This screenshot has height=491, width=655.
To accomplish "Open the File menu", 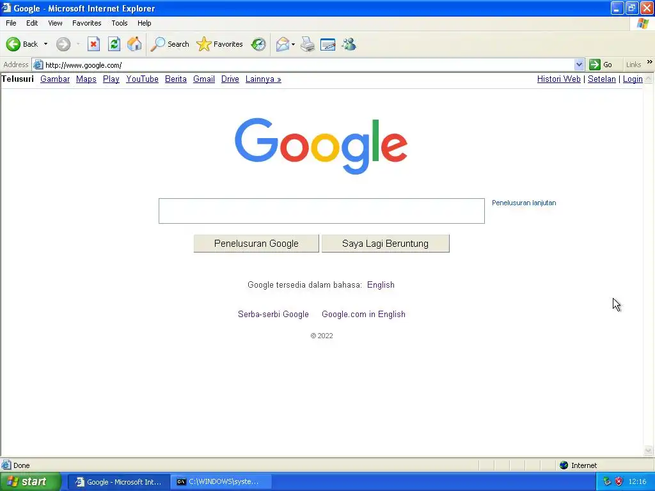I will tap(11, 23).
